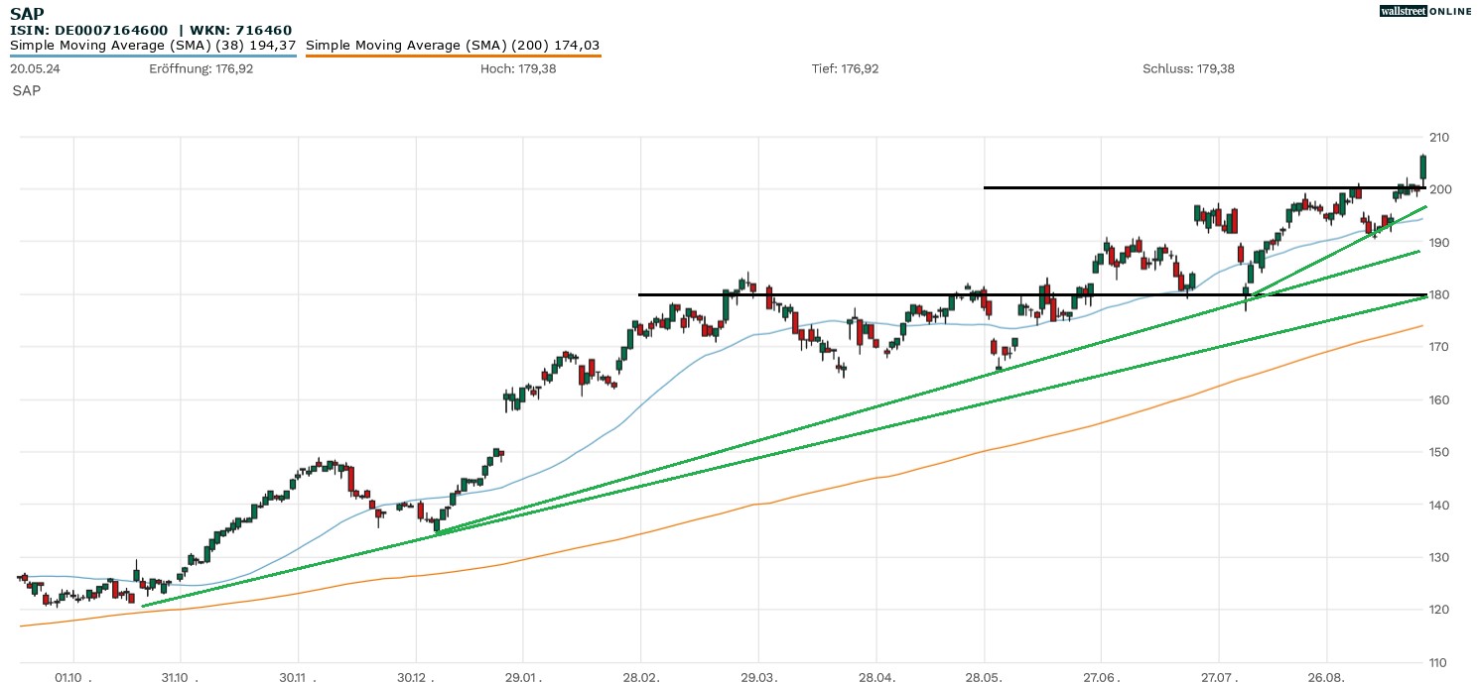
Task: Click the Schluss 179,38 value
Action: pos(1188,69)
